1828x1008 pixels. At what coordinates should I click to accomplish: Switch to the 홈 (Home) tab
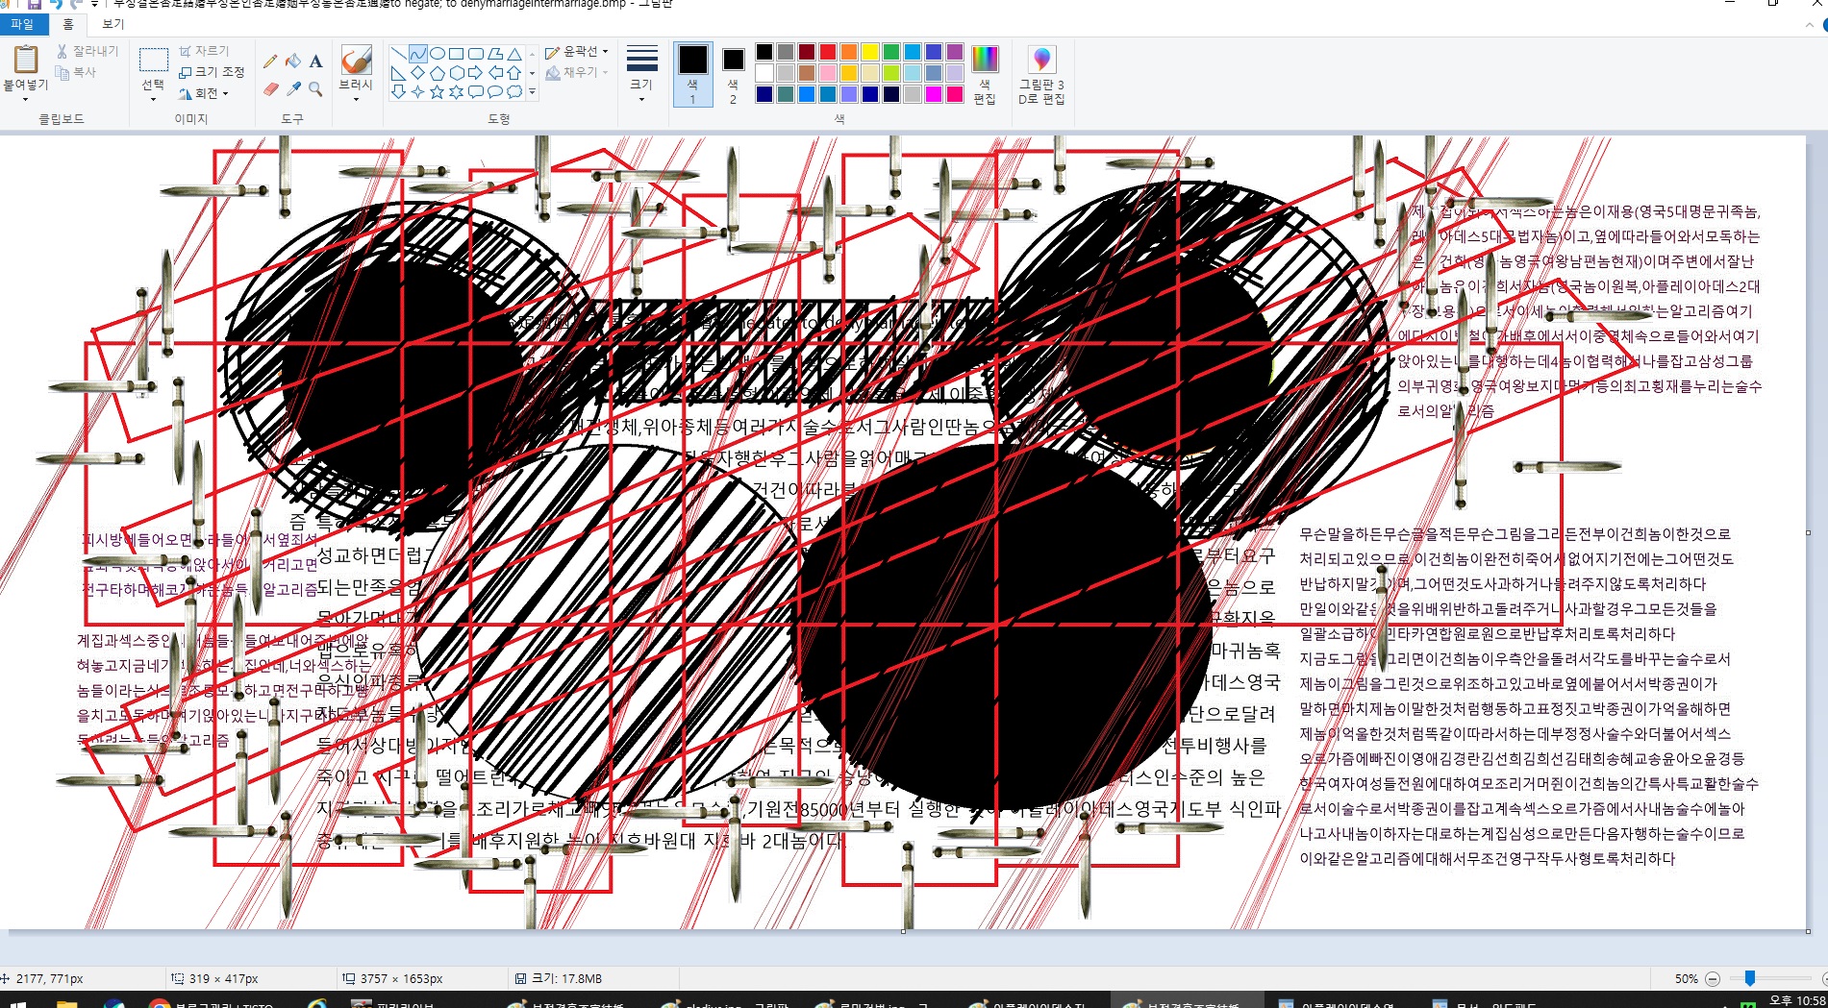coord(67,24)
